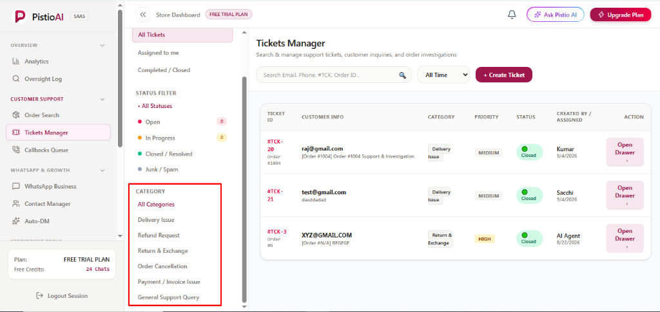Screen dimensions: 660x312
Task: Open Ask Pistio AI assistant
Action: pos(555,15)
